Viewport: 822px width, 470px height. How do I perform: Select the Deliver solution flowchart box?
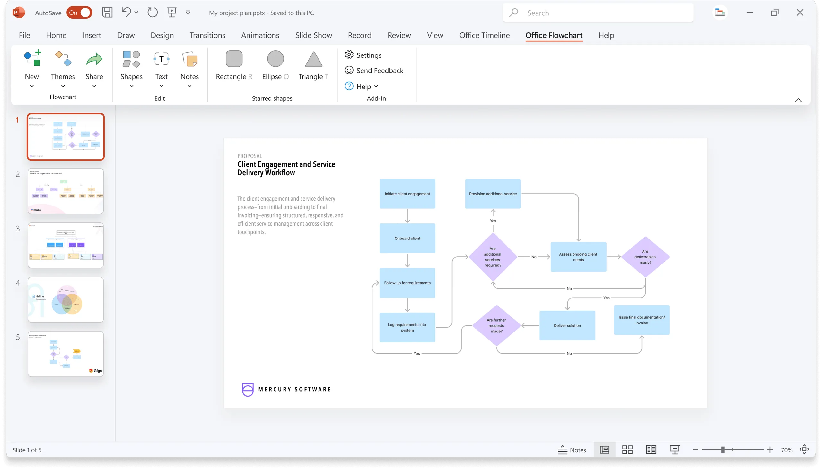(x=567, y=325)
